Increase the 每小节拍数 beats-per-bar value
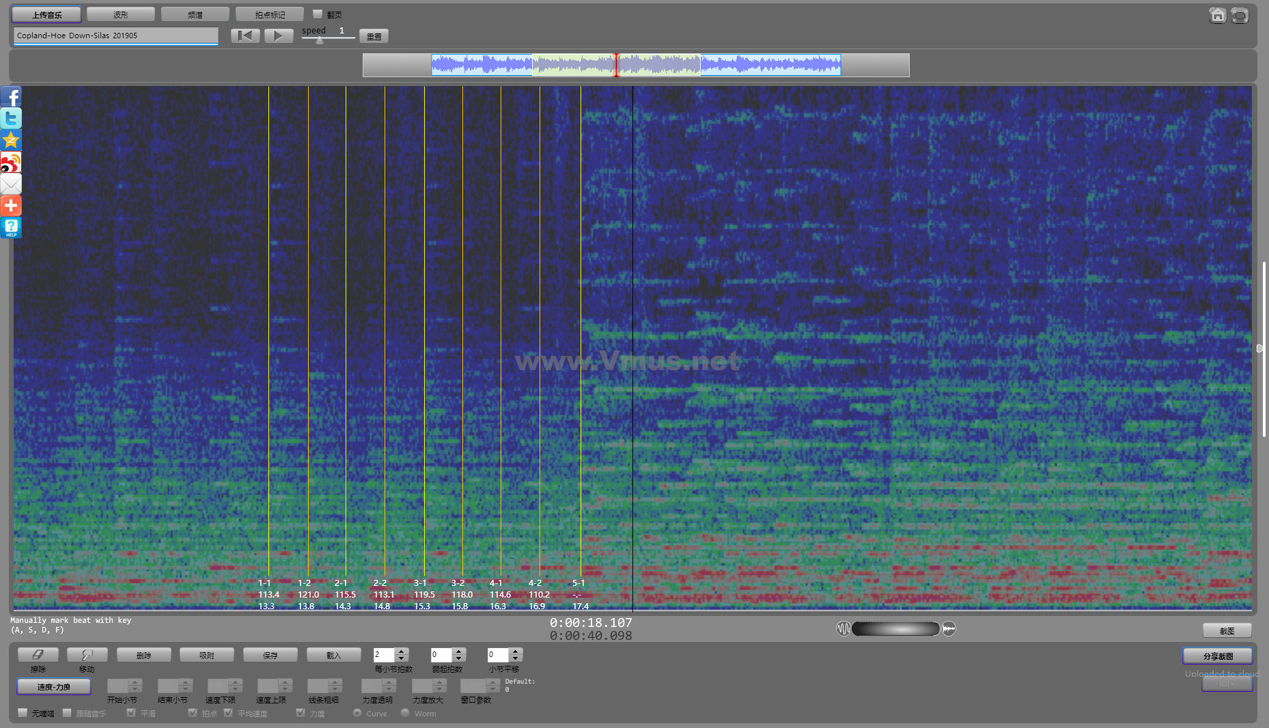Screen dimensions: 1269x728 pos(402,651)
